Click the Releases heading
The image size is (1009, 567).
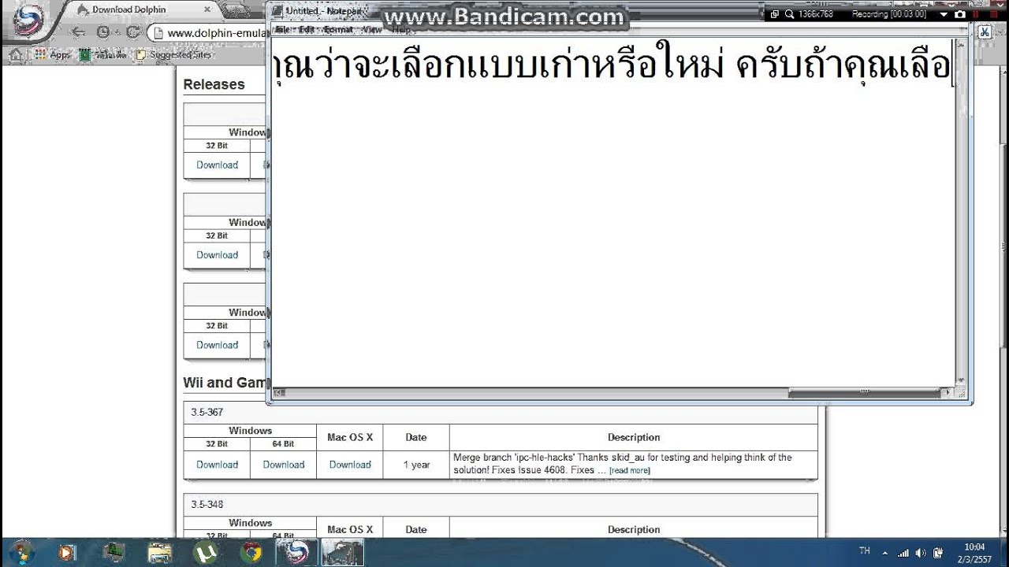click(x=214, y=84)
